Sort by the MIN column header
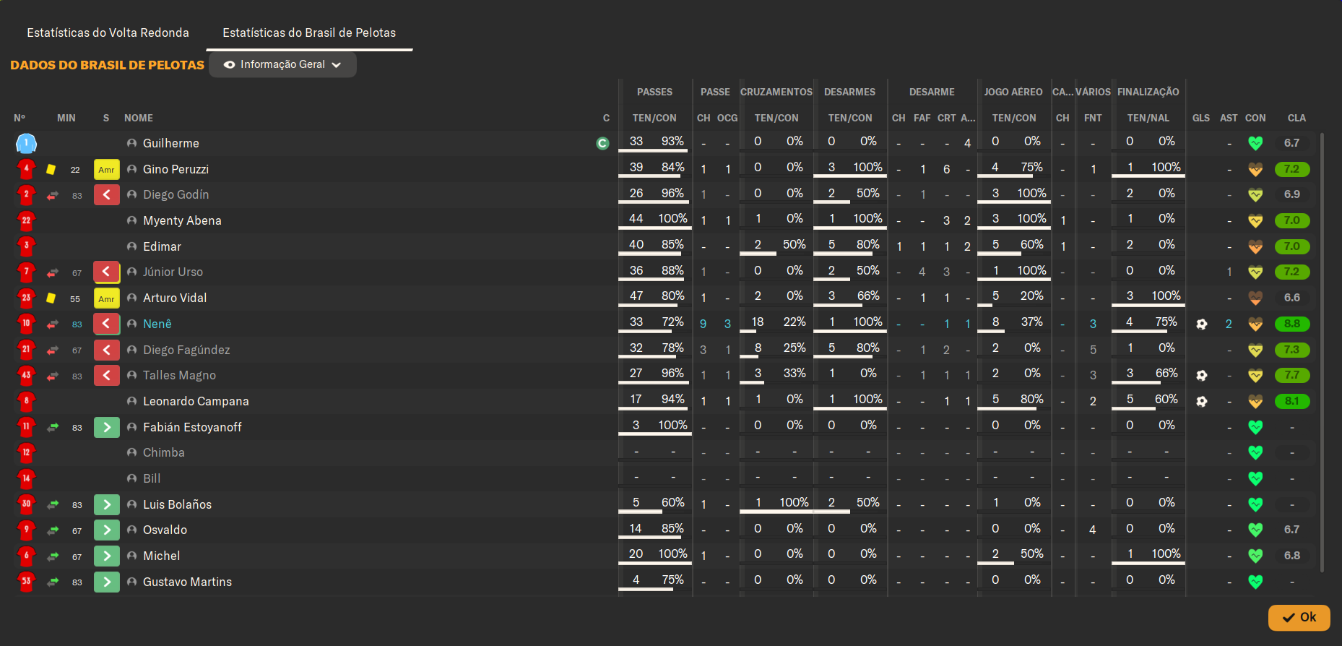 coord(66,118)
